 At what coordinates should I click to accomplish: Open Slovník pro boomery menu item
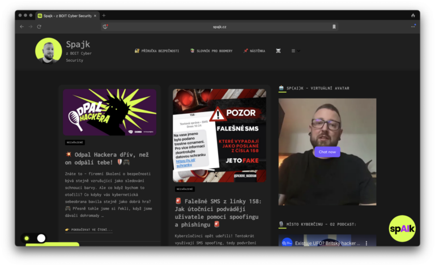point(211,51)
